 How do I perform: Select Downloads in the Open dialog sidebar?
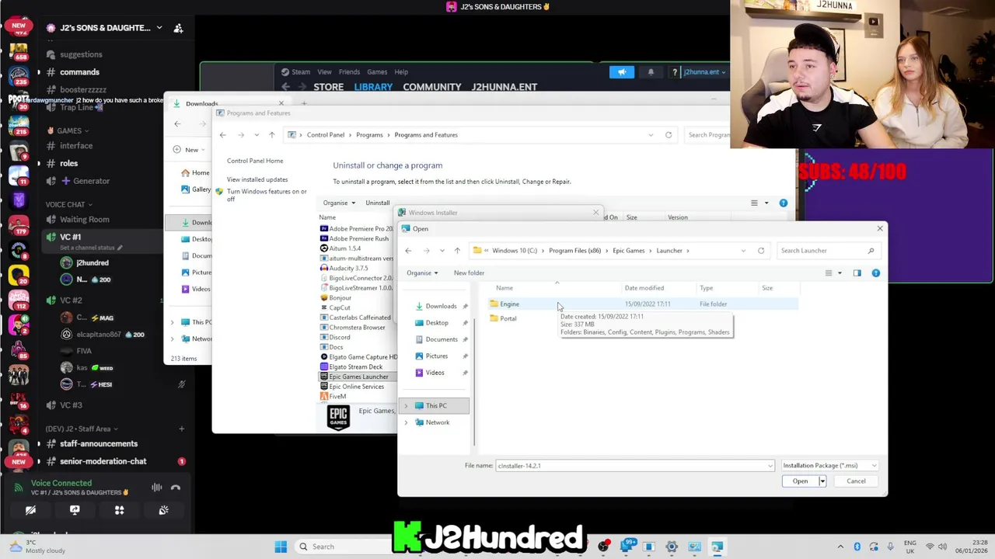(x=441, y=306)
